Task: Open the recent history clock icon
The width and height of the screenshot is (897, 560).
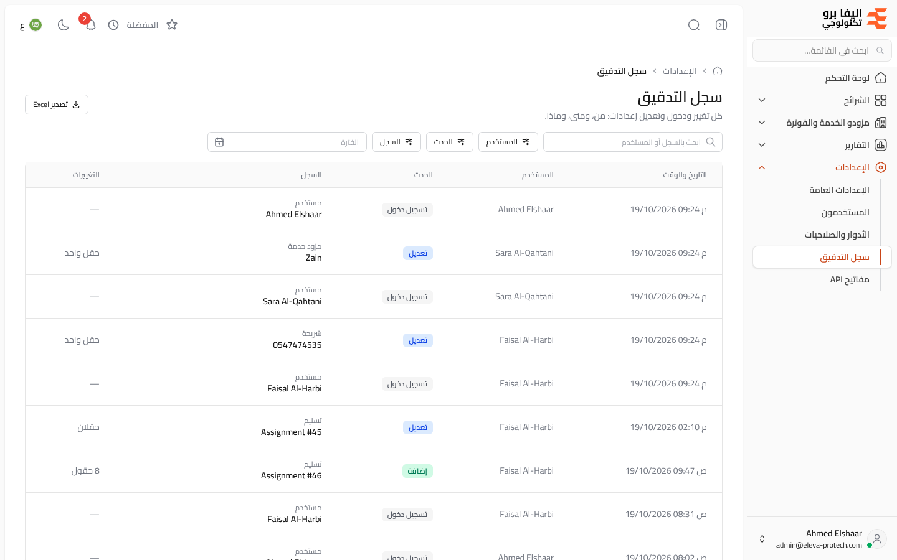Action: click(x=113, y=25)
